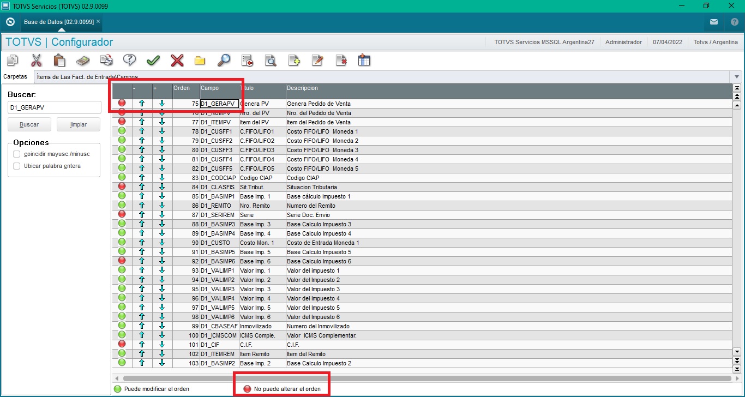
Task: Click the document view magnifier icon
Action: (271, 61)
